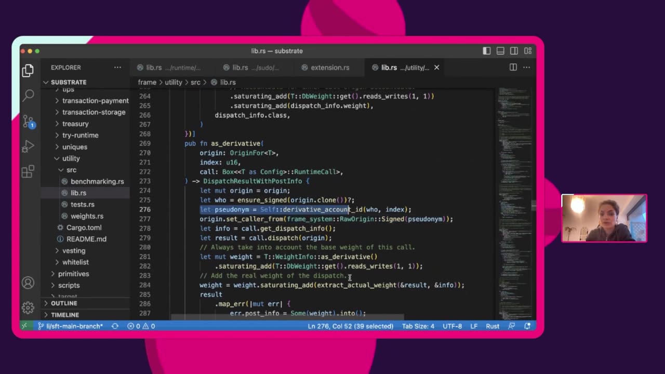Close the utility lib.rs tab
Viewport: 665px width, 374px height.
pos(436,68)
